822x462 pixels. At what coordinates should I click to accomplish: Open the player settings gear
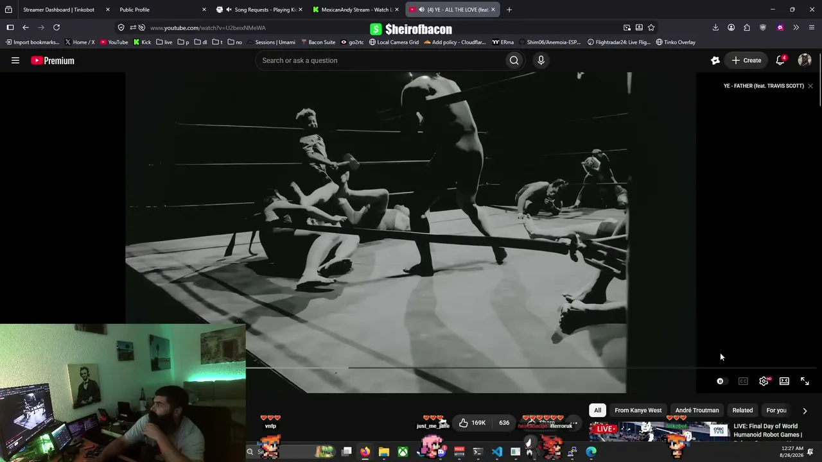point(764,381)
